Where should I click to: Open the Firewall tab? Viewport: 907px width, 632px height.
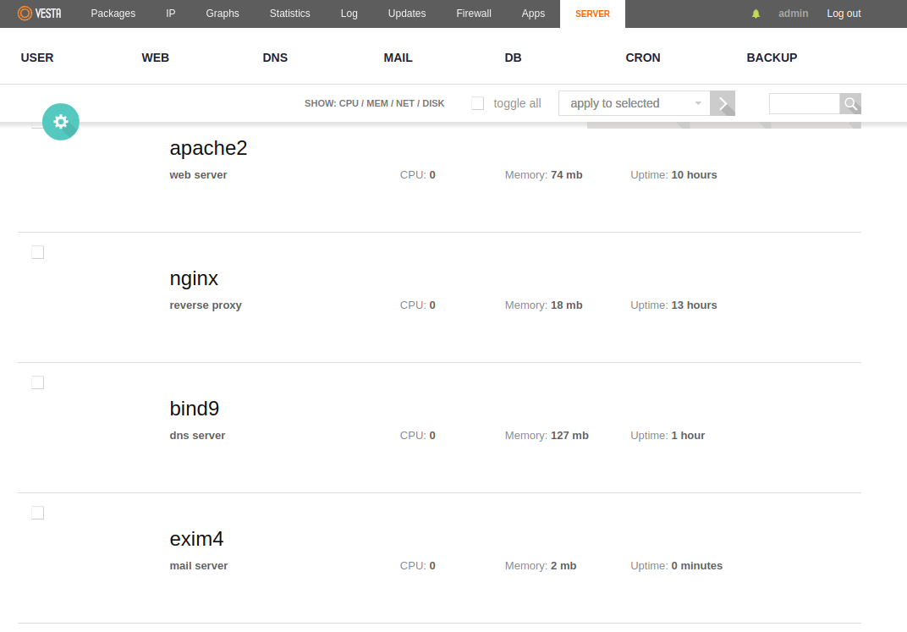pos(474,14)
